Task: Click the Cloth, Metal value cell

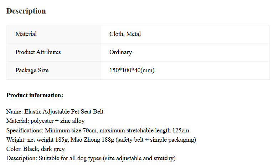Action: (185, 34)
